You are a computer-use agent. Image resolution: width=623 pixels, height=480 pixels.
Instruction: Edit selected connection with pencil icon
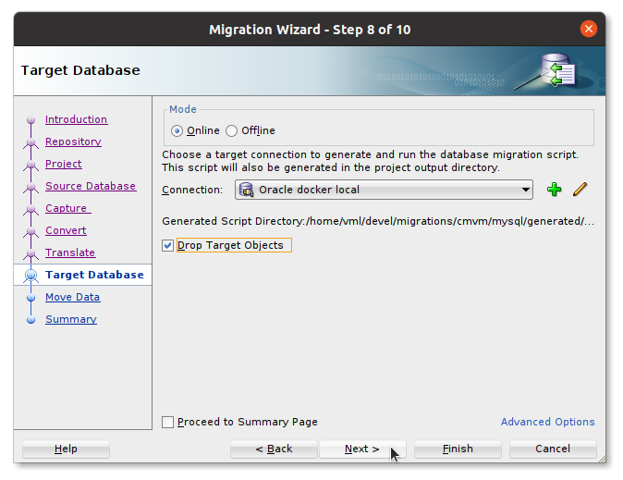[580, 190]
